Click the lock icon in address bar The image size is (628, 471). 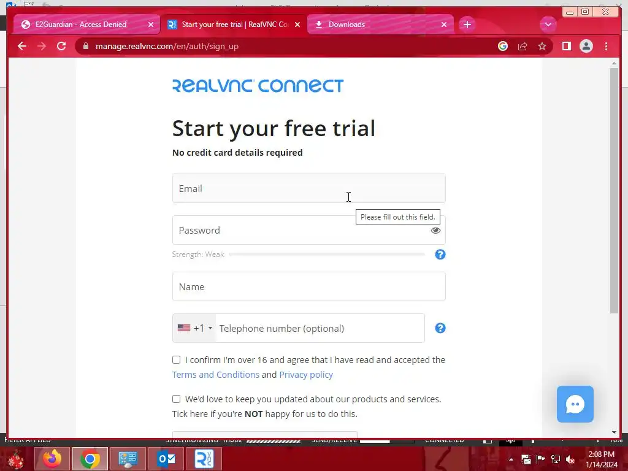click(x=86, y=46)
